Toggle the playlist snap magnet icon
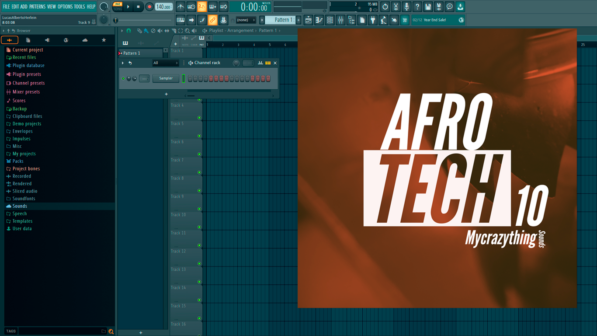Image resolution: width=597 pixels, height=336 pixels. pyautogui.click(x=128, y=31)
